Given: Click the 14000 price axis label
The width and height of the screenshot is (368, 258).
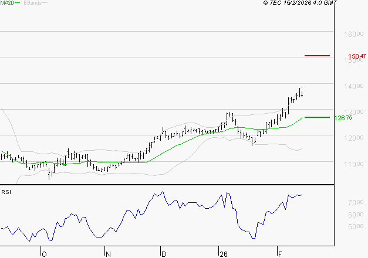Looking at the screenshot, I should [x=354, y=87].
